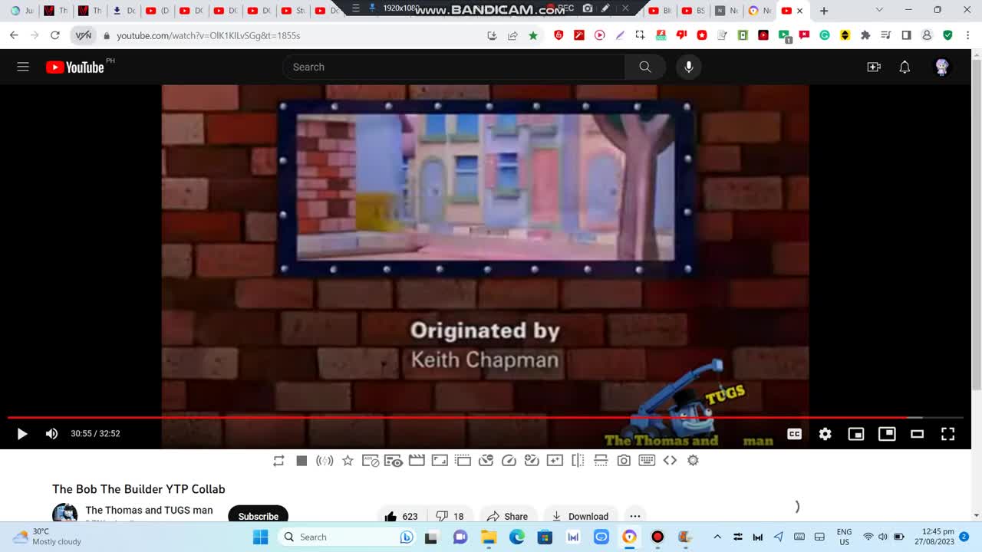This screenshot has width=982, height=552.
Task: Toggle the ads block icon below player
Action: tap(371, 461)
